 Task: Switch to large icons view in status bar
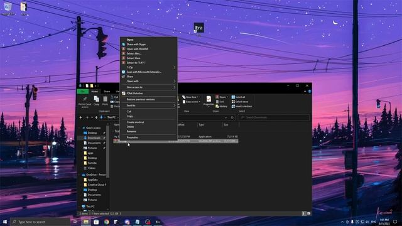308,213
